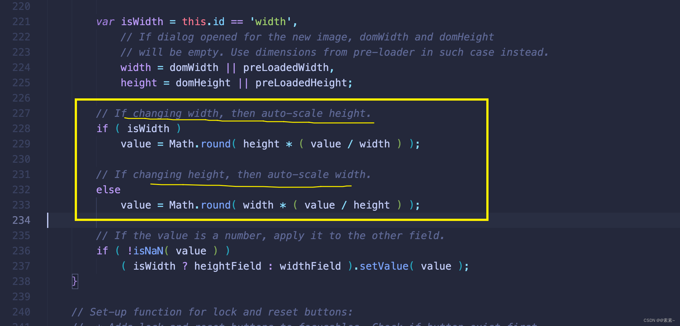Click the 'round' method on line 233
This screenshot has width=680, height=326.
tap(216, 205)
